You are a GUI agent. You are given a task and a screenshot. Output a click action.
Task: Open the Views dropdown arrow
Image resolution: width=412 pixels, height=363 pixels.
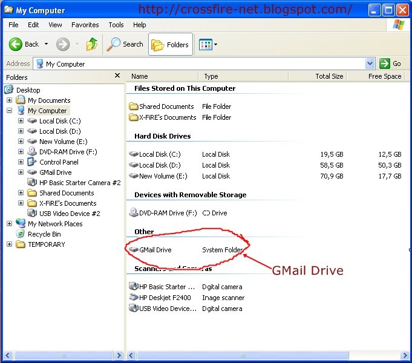(x=216, y=44)
